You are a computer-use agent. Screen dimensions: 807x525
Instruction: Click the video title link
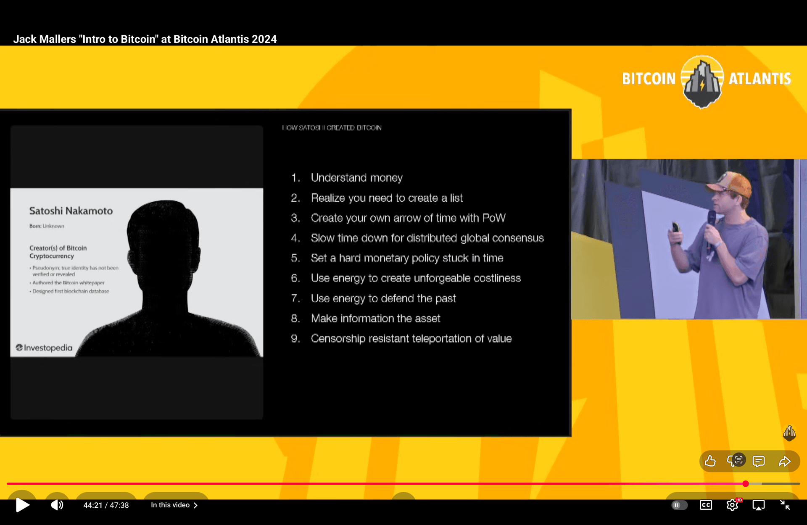(x=145, y=39)
